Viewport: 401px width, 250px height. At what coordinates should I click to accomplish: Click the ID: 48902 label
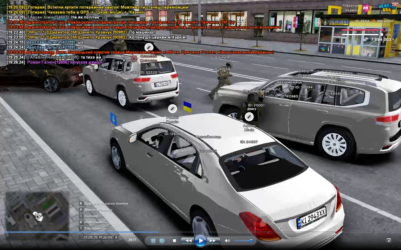click(208, 151)
